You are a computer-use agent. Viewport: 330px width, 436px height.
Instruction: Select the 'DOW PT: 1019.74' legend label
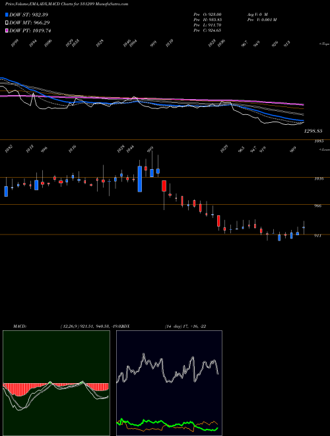pos(30,30)
